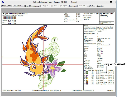Go to next page with Pag. suc.
Image resolution: width=130 pixels, height=98 pixels.
coord(45,6)
